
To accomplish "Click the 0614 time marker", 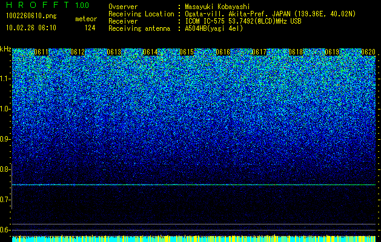I will click(x=150, y=52).
